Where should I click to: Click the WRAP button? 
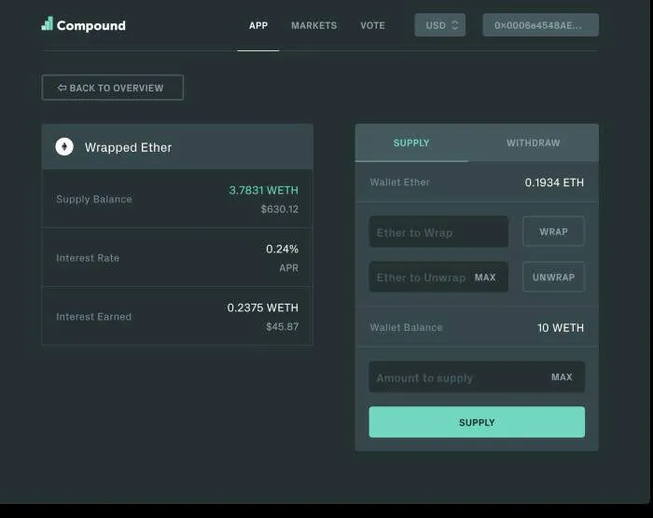[553, 232]
